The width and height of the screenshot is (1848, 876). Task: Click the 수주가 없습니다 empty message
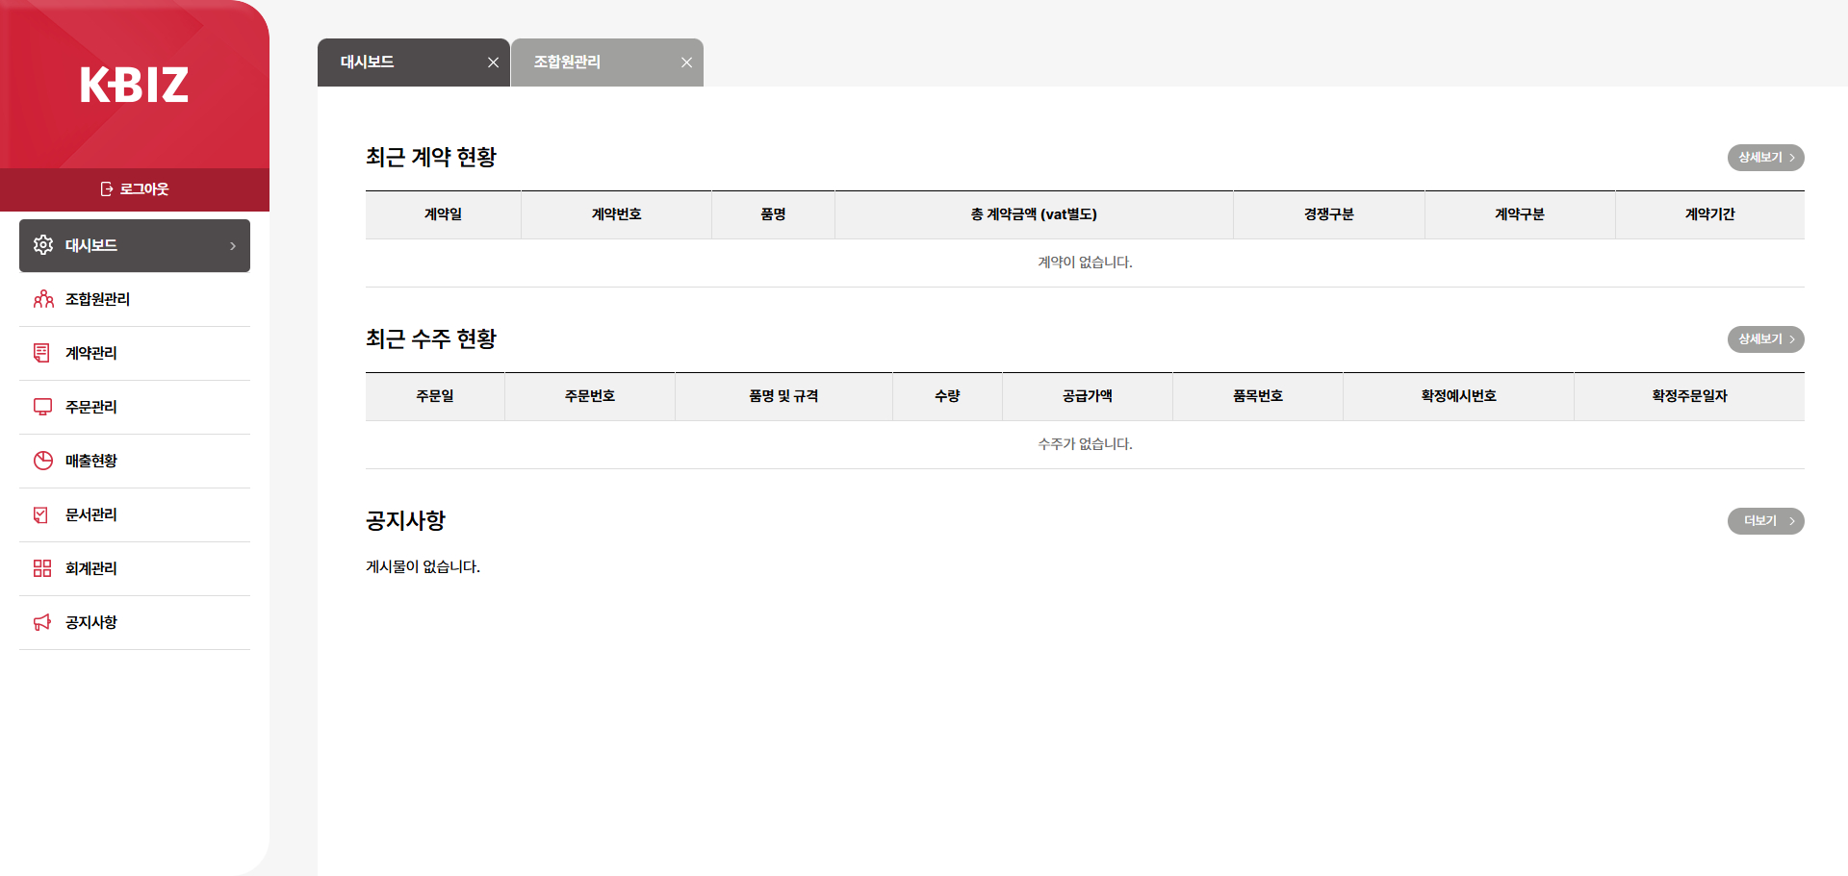pos(1085,444)
